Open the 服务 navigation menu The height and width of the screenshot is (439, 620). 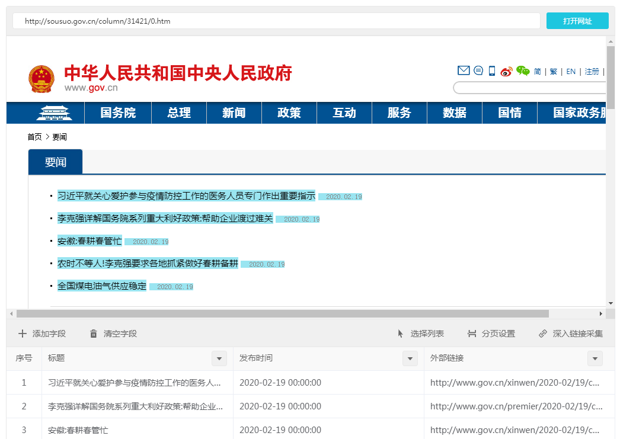pos(400,113)
